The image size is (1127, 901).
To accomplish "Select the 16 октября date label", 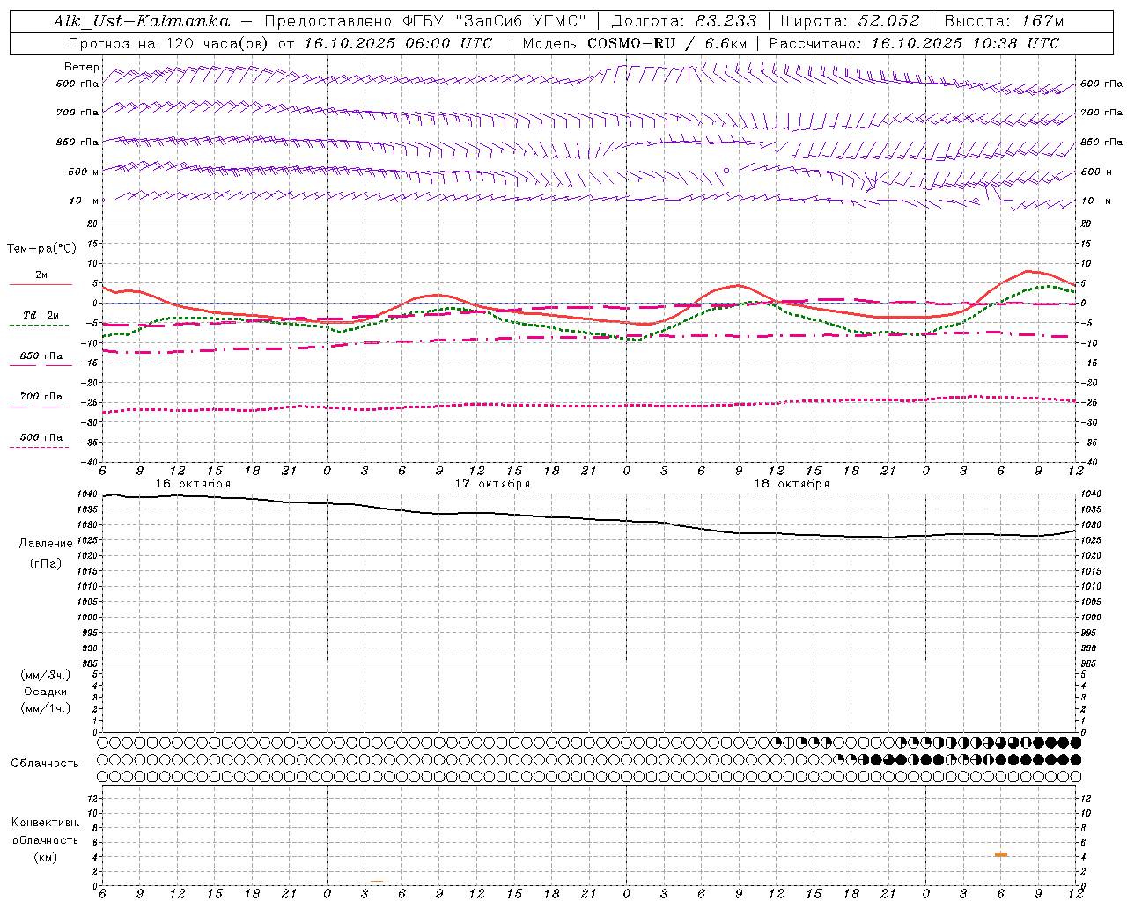I will coord(193,483).
